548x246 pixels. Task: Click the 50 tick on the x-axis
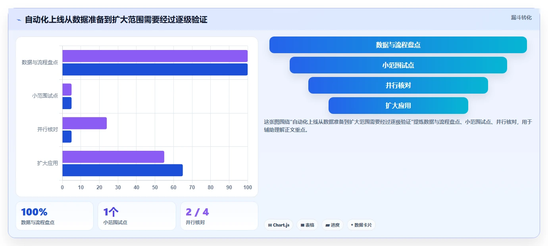[x=155, y=187]
